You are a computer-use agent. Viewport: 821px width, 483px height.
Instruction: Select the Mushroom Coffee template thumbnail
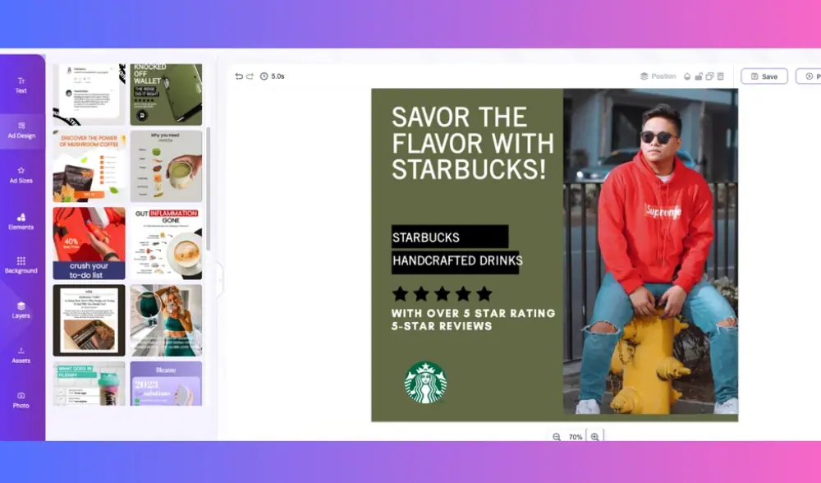click(x=89, y=166)
